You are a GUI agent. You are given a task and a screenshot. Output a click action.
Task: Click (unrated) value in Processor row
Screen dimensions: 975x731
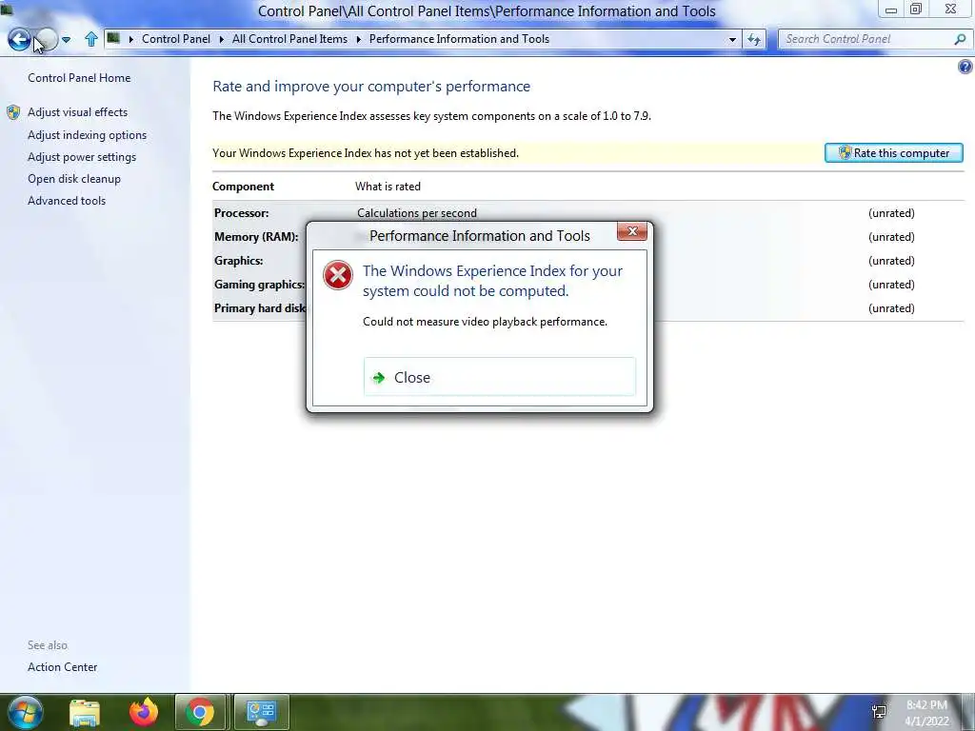point(891,212)
